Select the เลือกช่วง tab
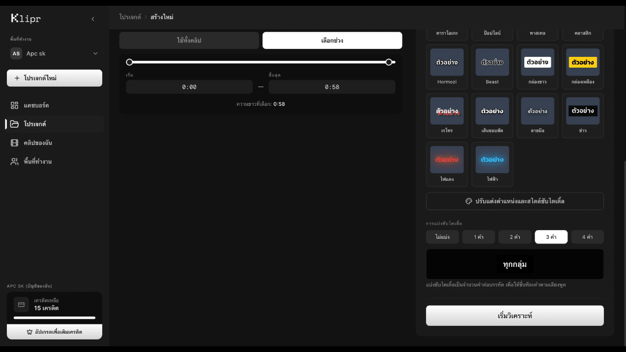Screen dimensions: 626x352 click(332, 41)
